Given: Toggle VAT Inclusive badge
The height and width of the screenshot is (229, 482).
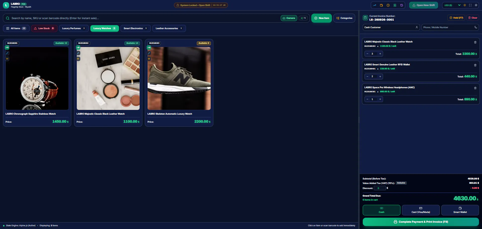Looking at the screenshot, I should pos(401,183).
